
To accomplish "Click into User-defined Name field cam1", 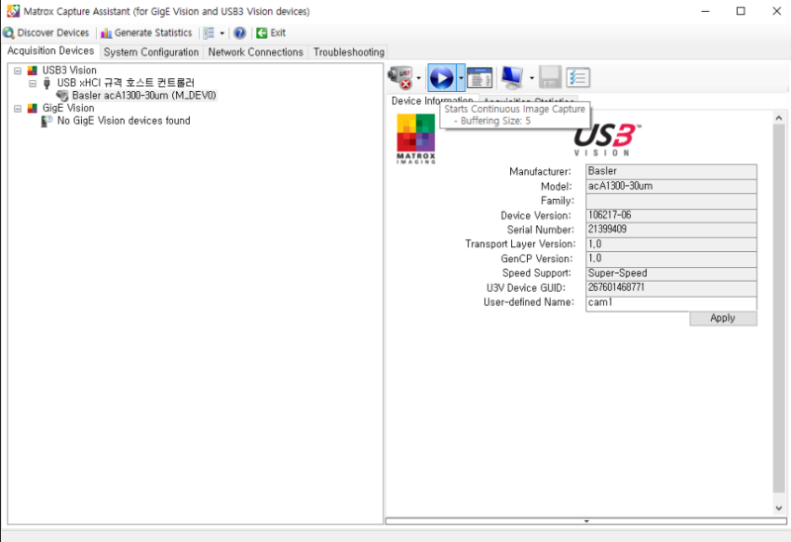I will [671, 303].
